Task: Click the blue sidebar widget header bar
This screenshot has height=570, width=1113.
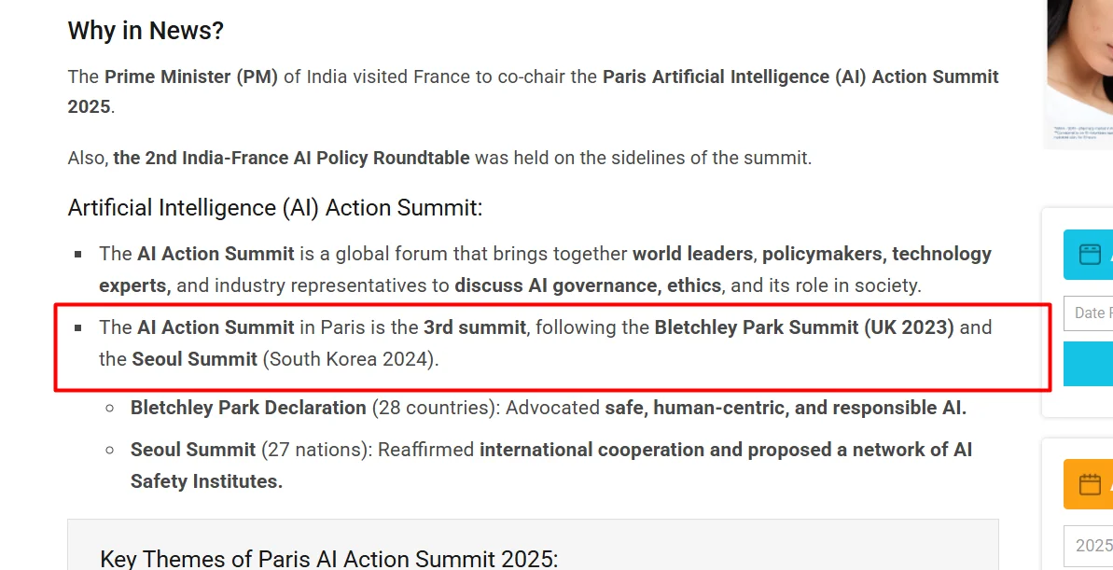Action: [x=1088, y=255]
